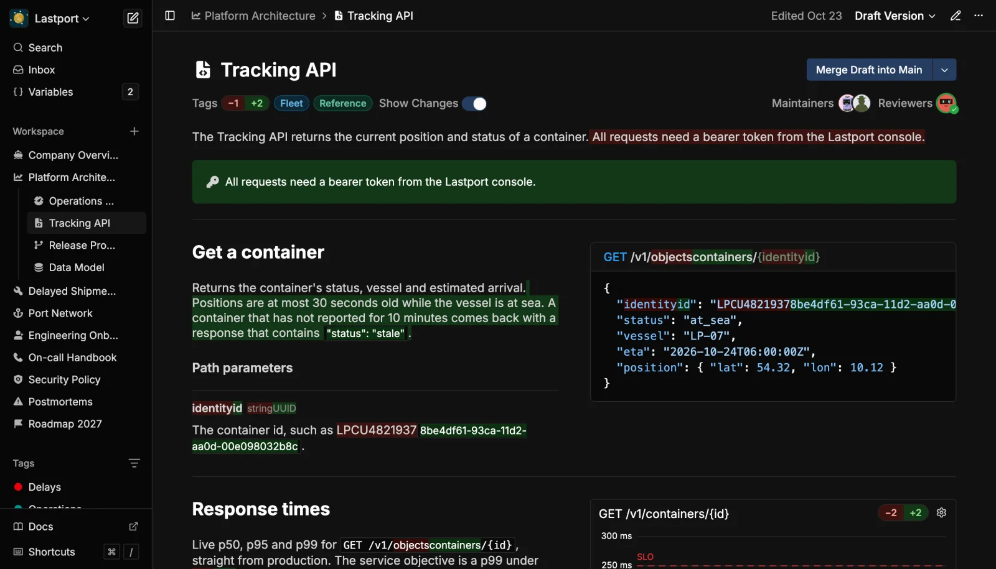Turn off the Show Changes toggle

474,104
